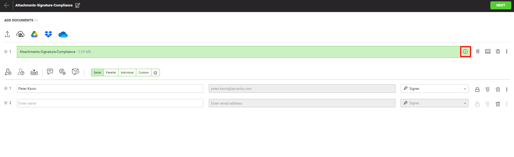Expand the second recipient's role dropdown
Viewport: 514px width, 157px height.
[434, 103]
